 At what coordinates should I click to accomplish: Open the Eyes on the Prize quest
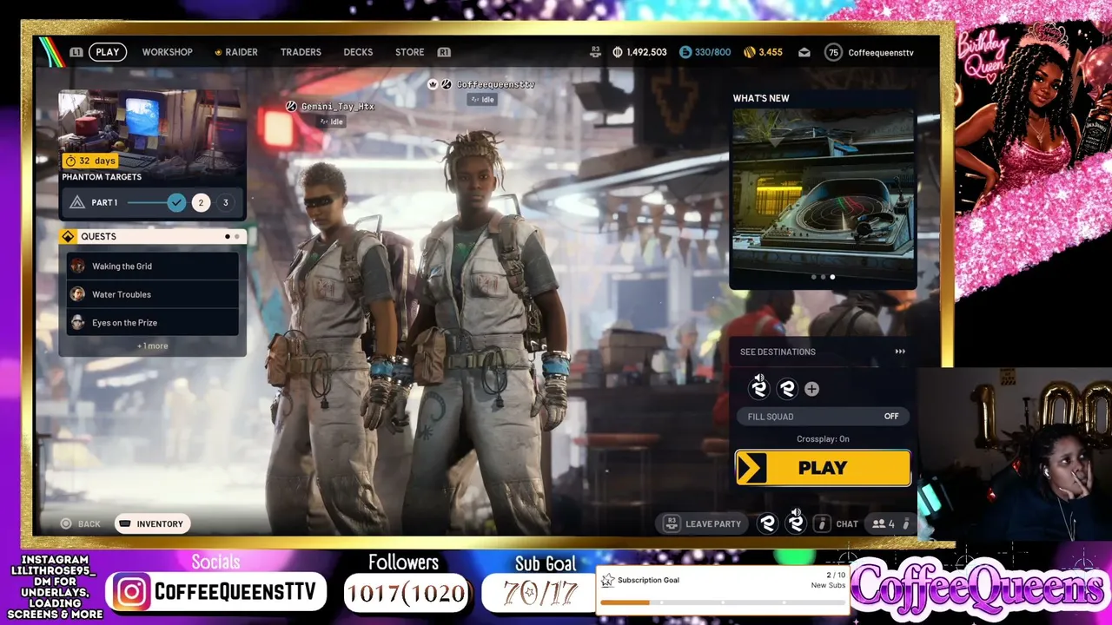[153, 323]
